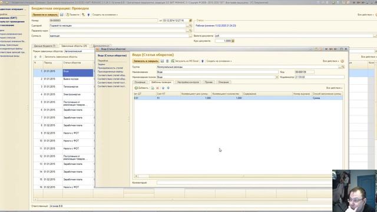
Task: Expand Наименование полное dropdown arrow
Action: [277, 77]
